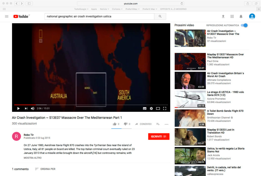Open the notifications bell
The width and height of the screenshot is (261, 176).
tap(241, 17)
